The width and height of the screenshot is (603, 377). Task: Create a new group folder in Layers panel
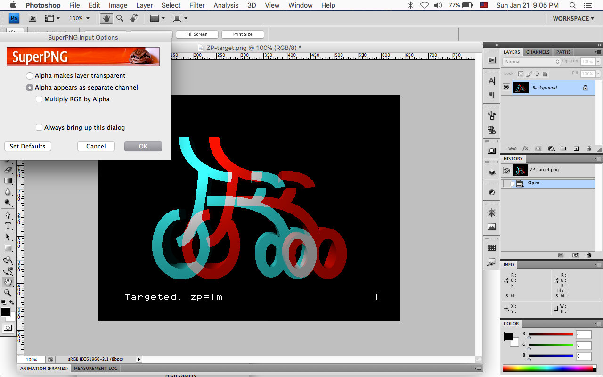[x=563, y=148]
